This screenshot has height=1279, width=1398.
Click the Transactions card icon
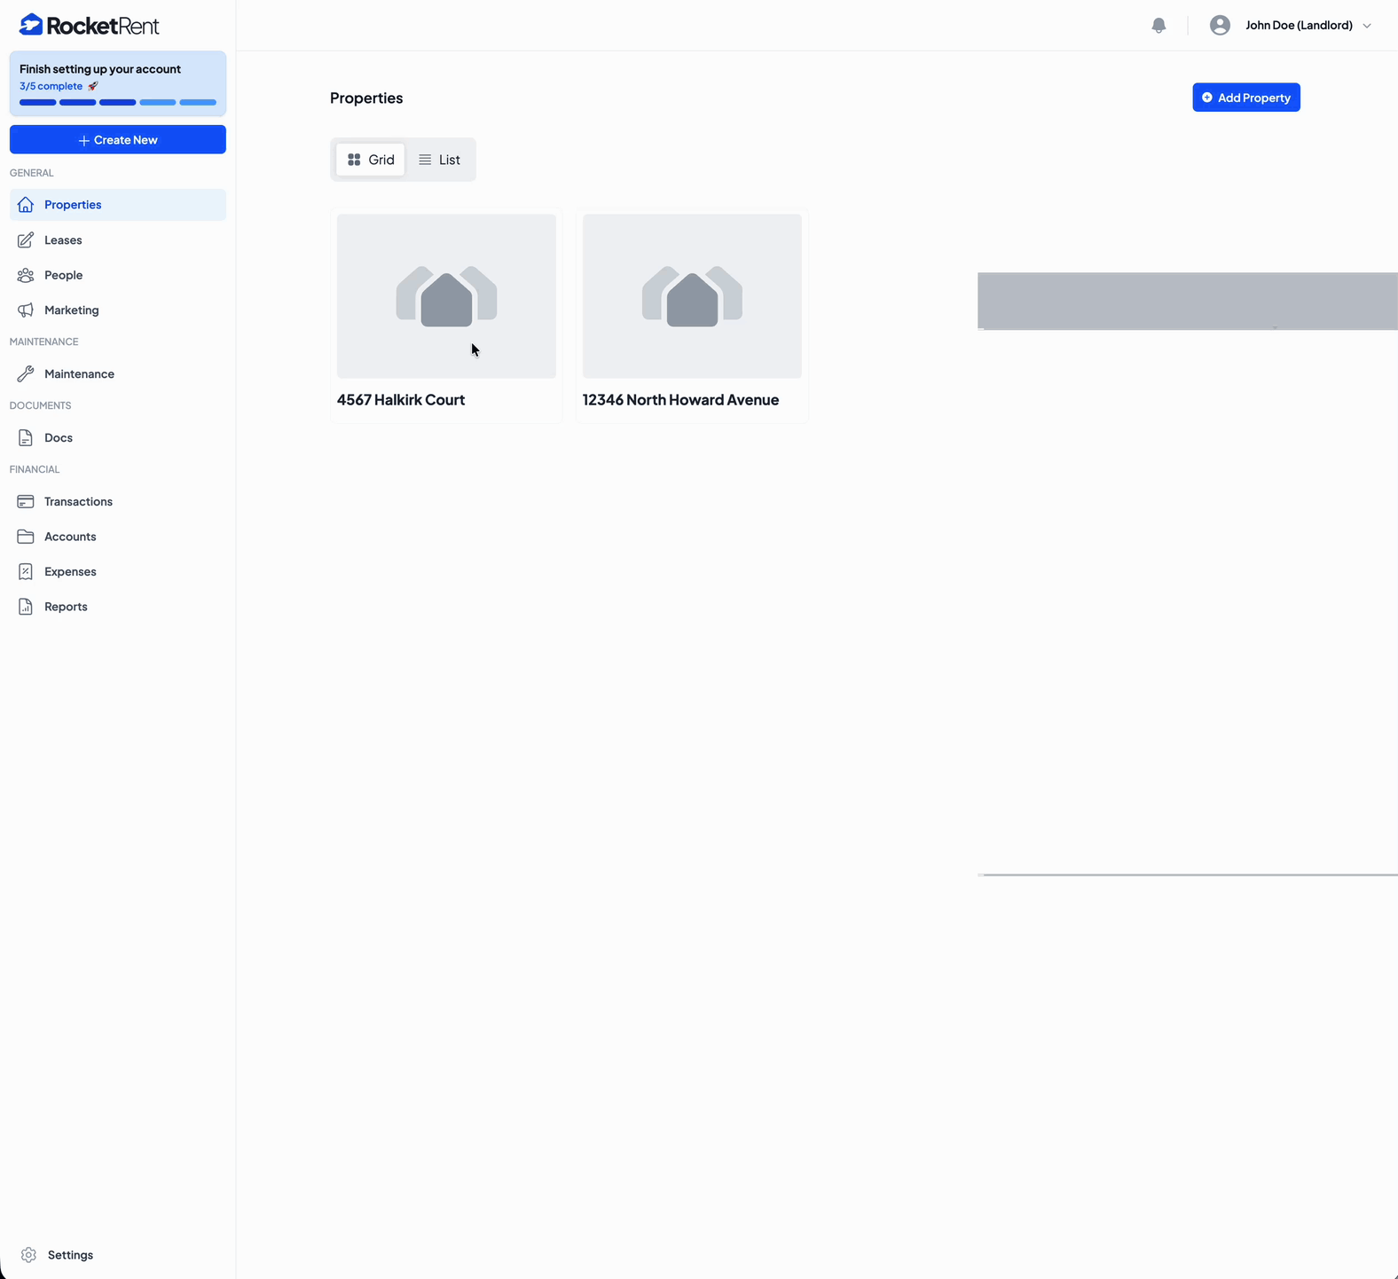(x=26, y=502)
